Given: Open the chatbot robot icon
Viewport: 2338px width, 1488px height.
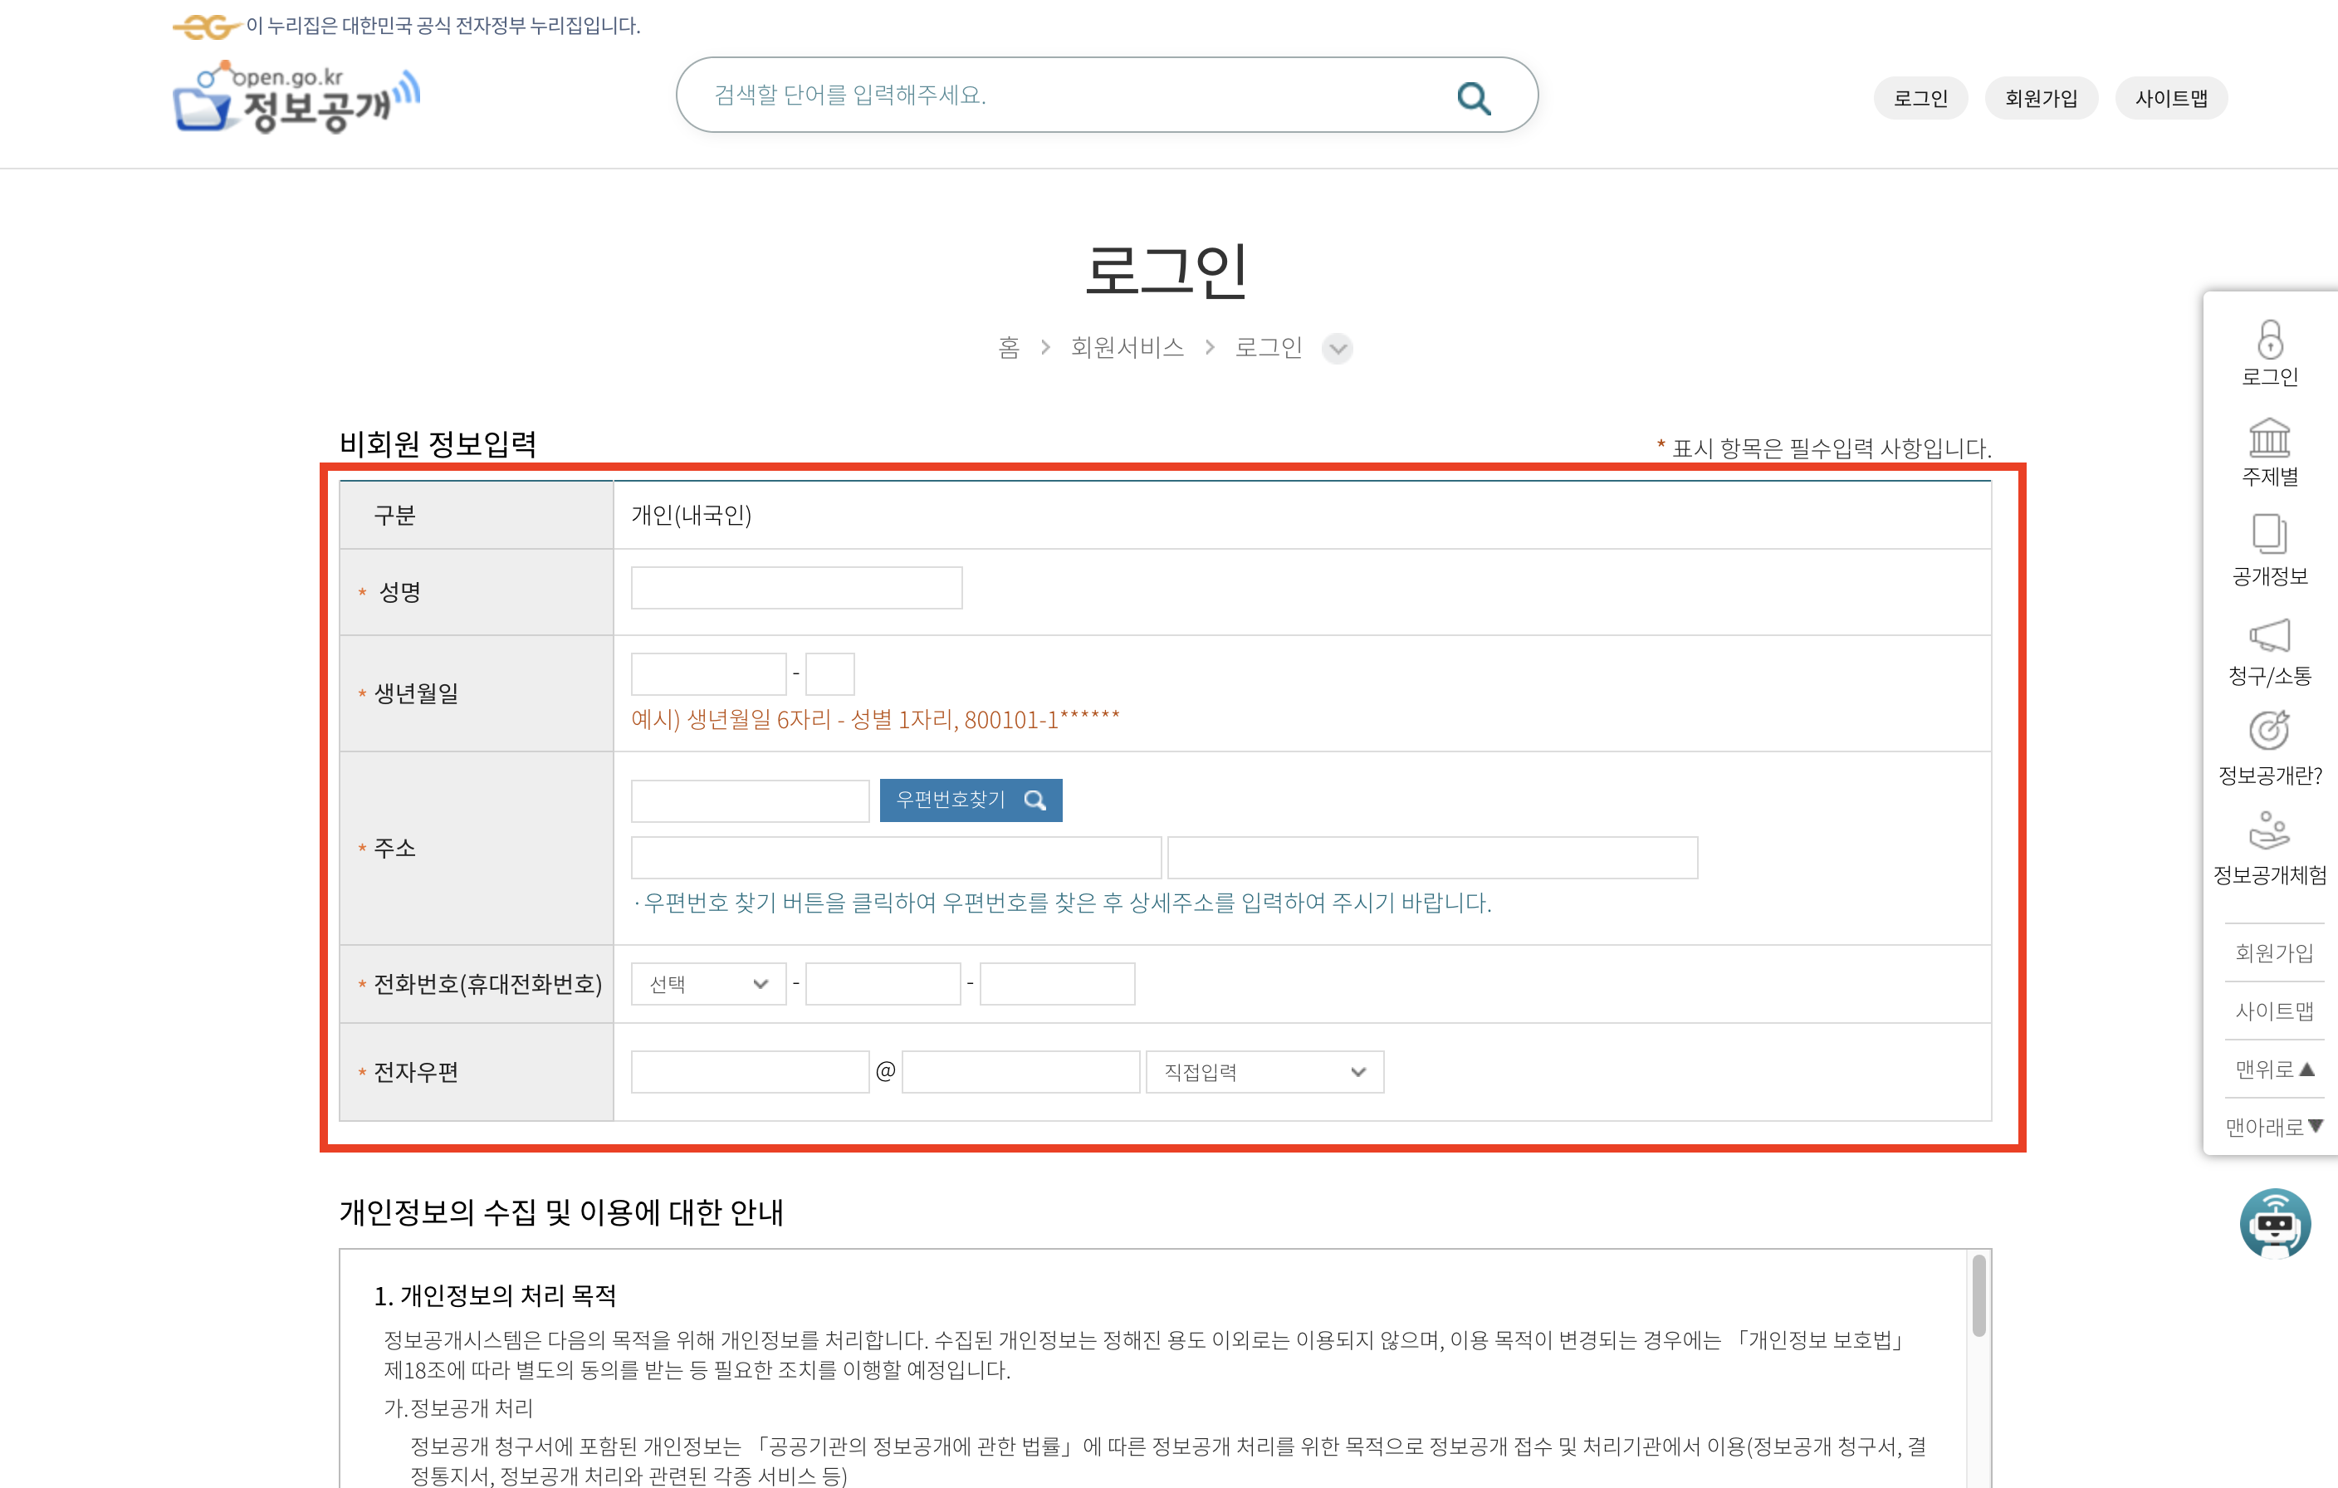Looking at the screenshot, I should tap(2274, 1223).
